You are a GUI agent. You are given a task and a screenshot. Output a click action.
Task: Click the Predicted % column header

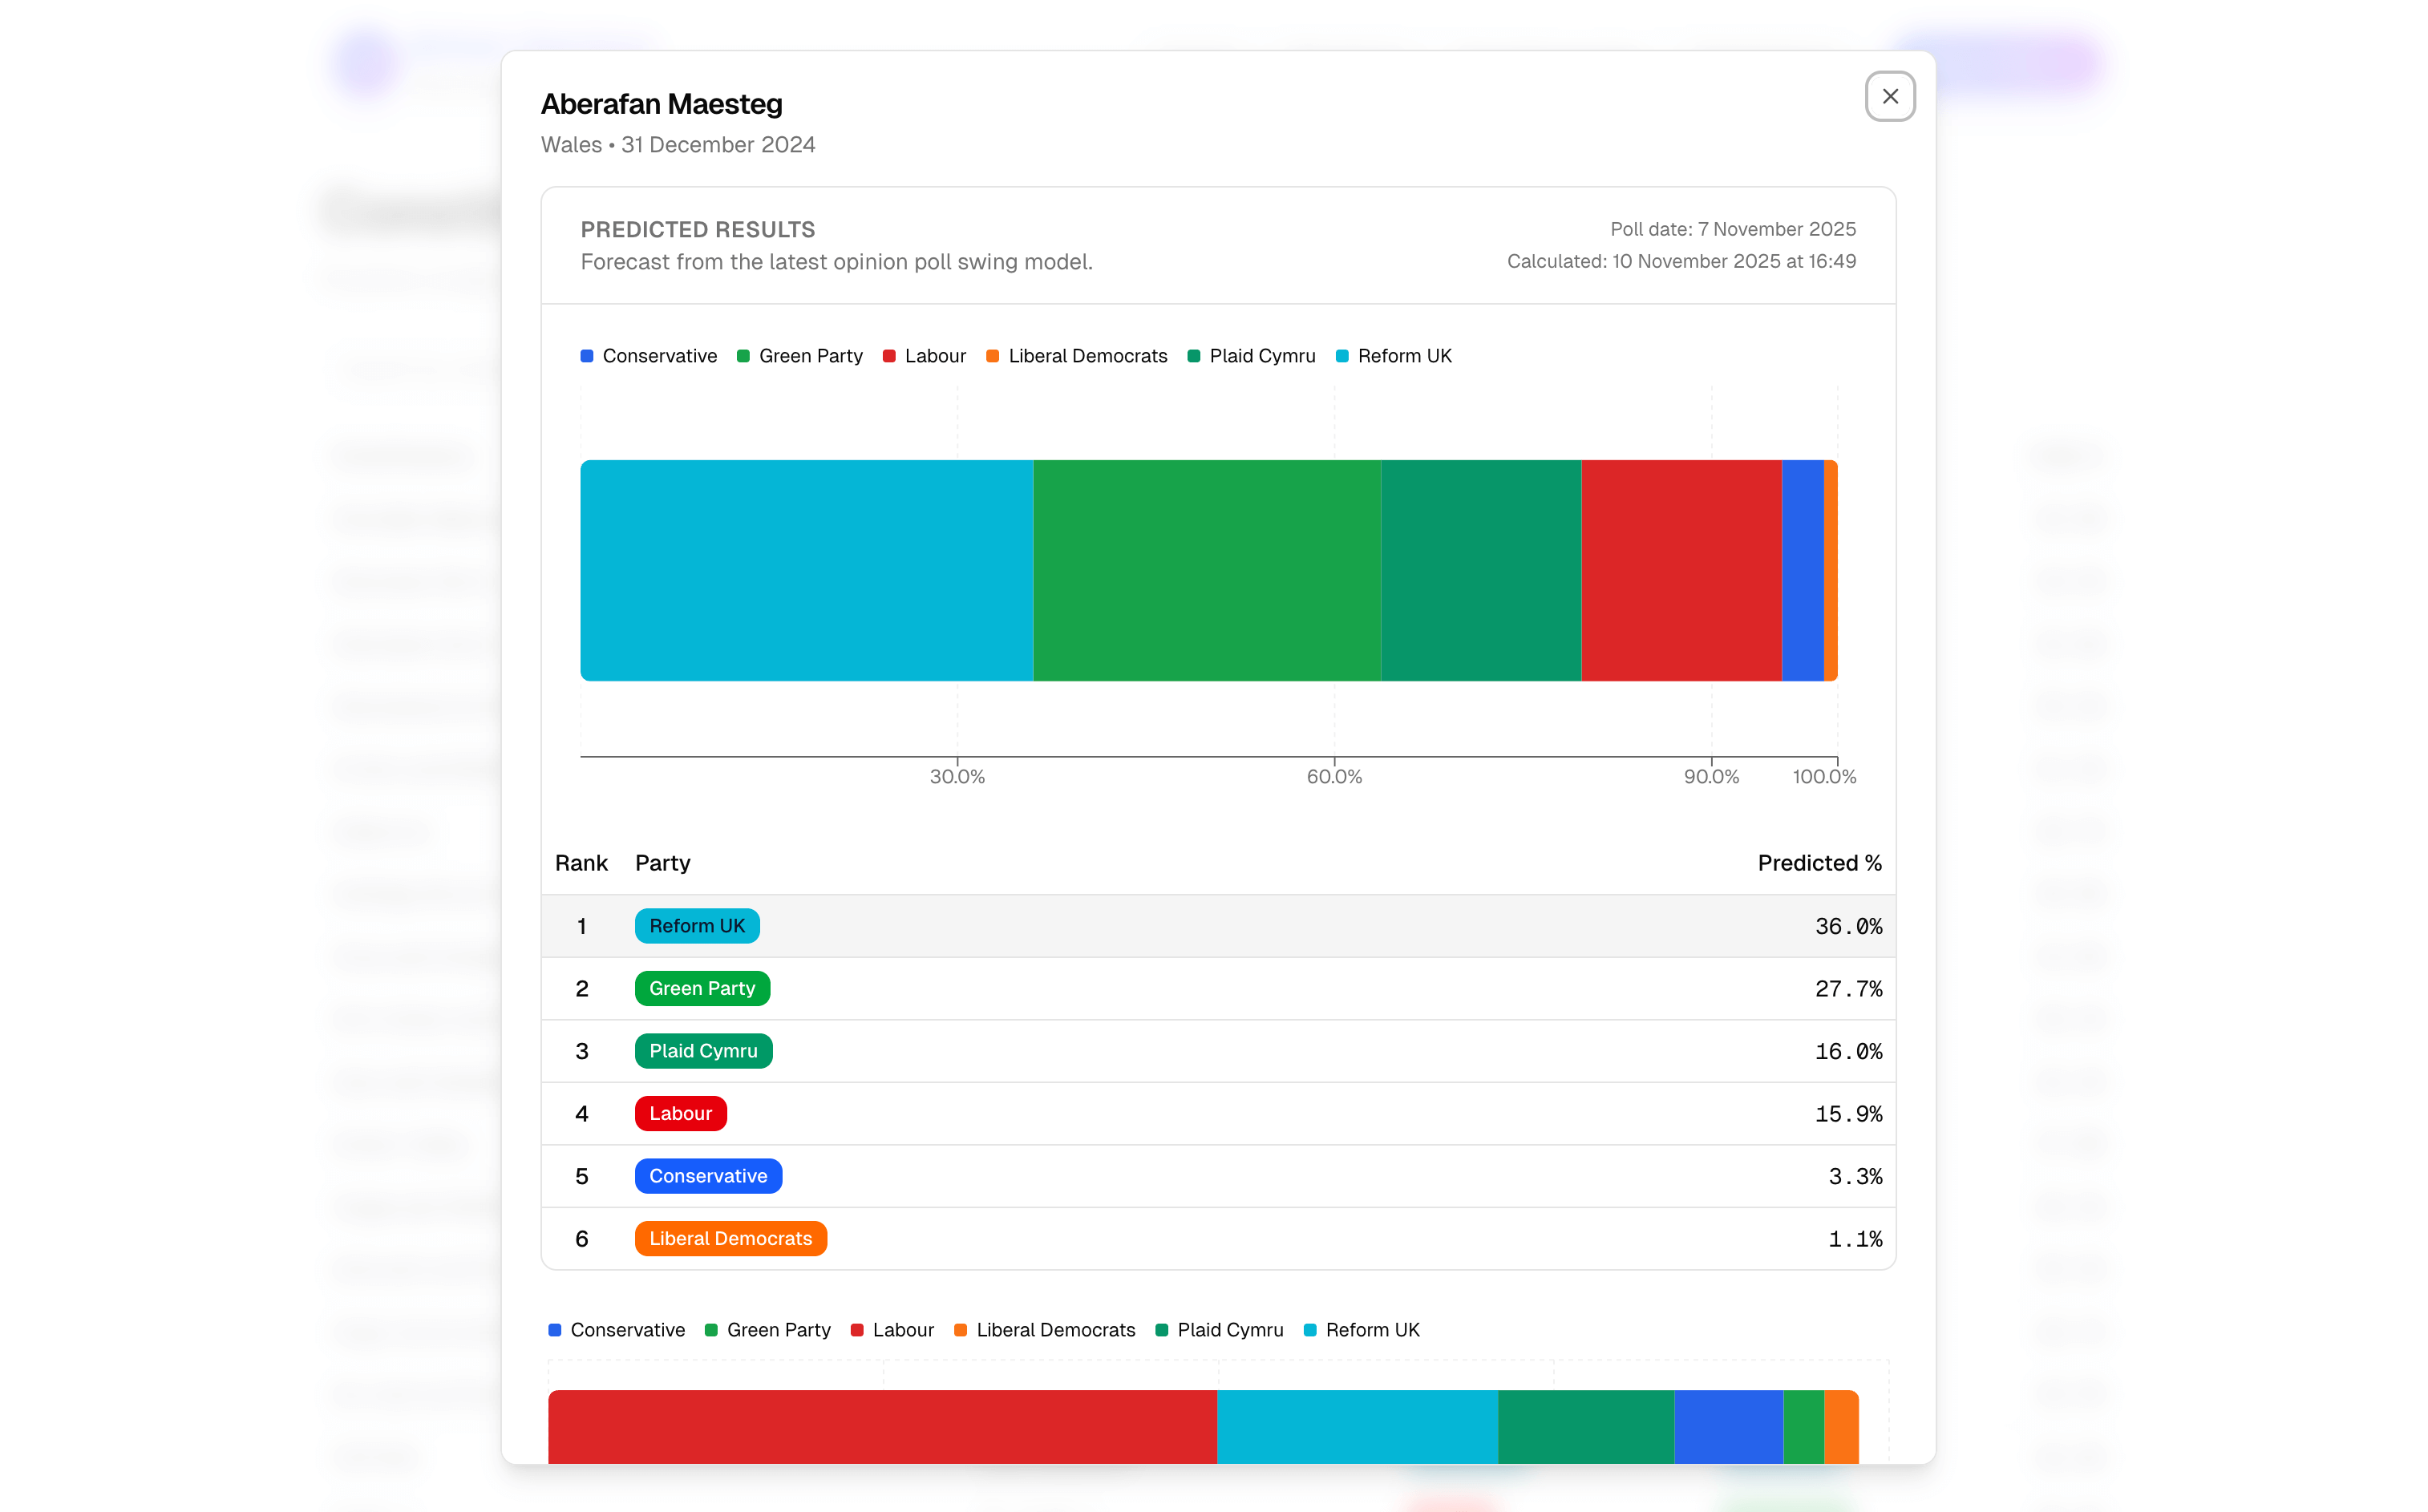pyautogui.click(x=1818, y=862)
